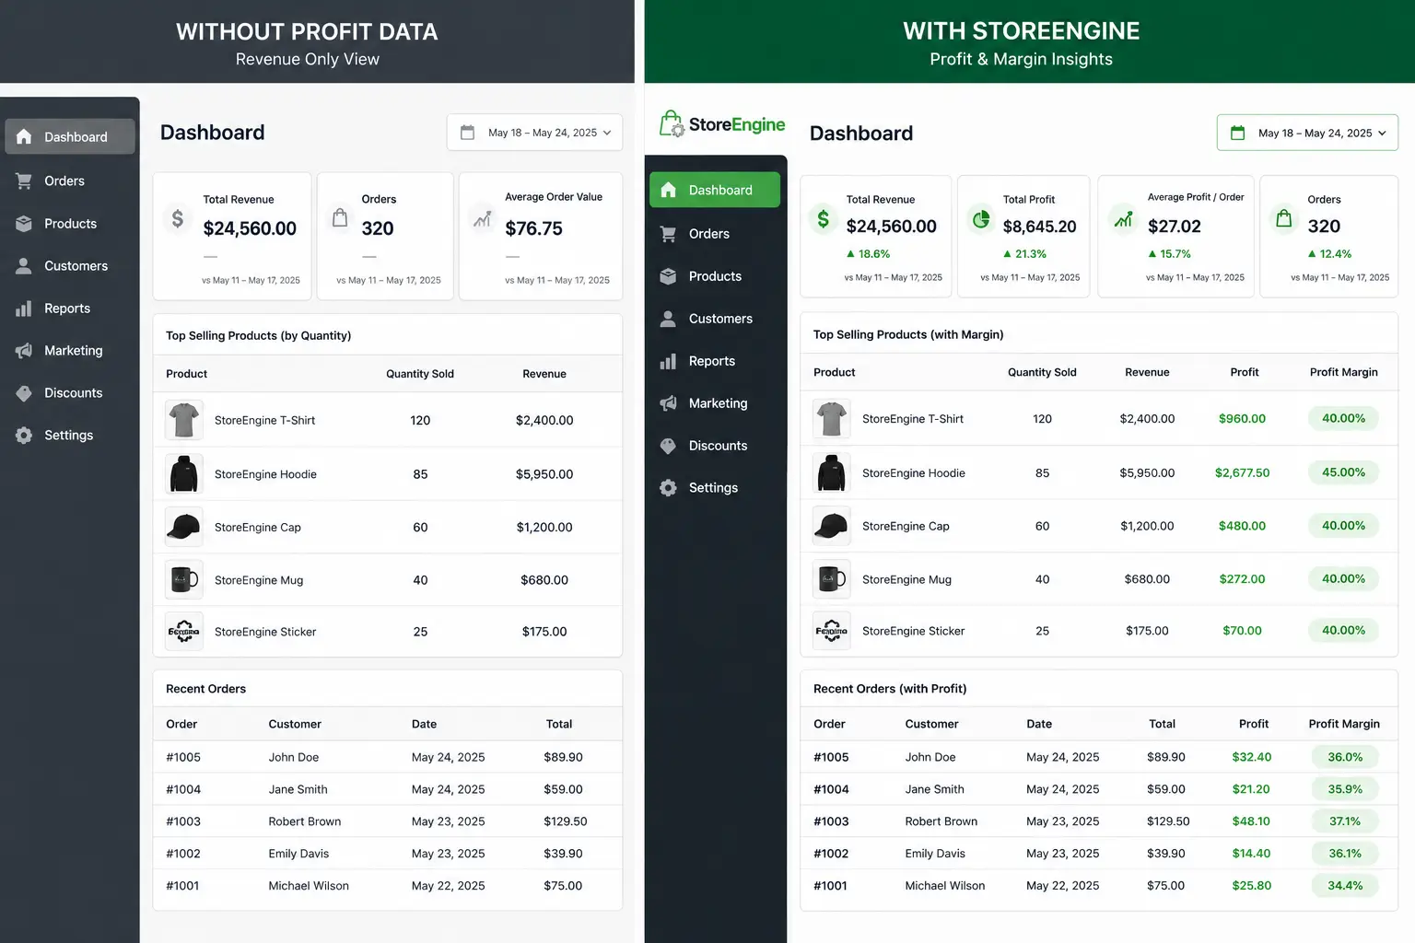Click StoreEngine Hoodie thumbnail in margin table
This screenshot has height=943, width=1415.
point(832,472)
